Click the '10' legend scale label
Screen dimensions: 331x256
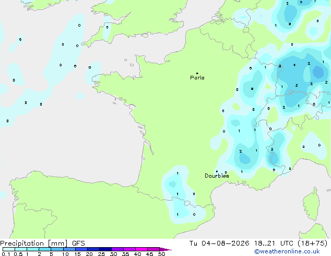click(x=65, y=254)
